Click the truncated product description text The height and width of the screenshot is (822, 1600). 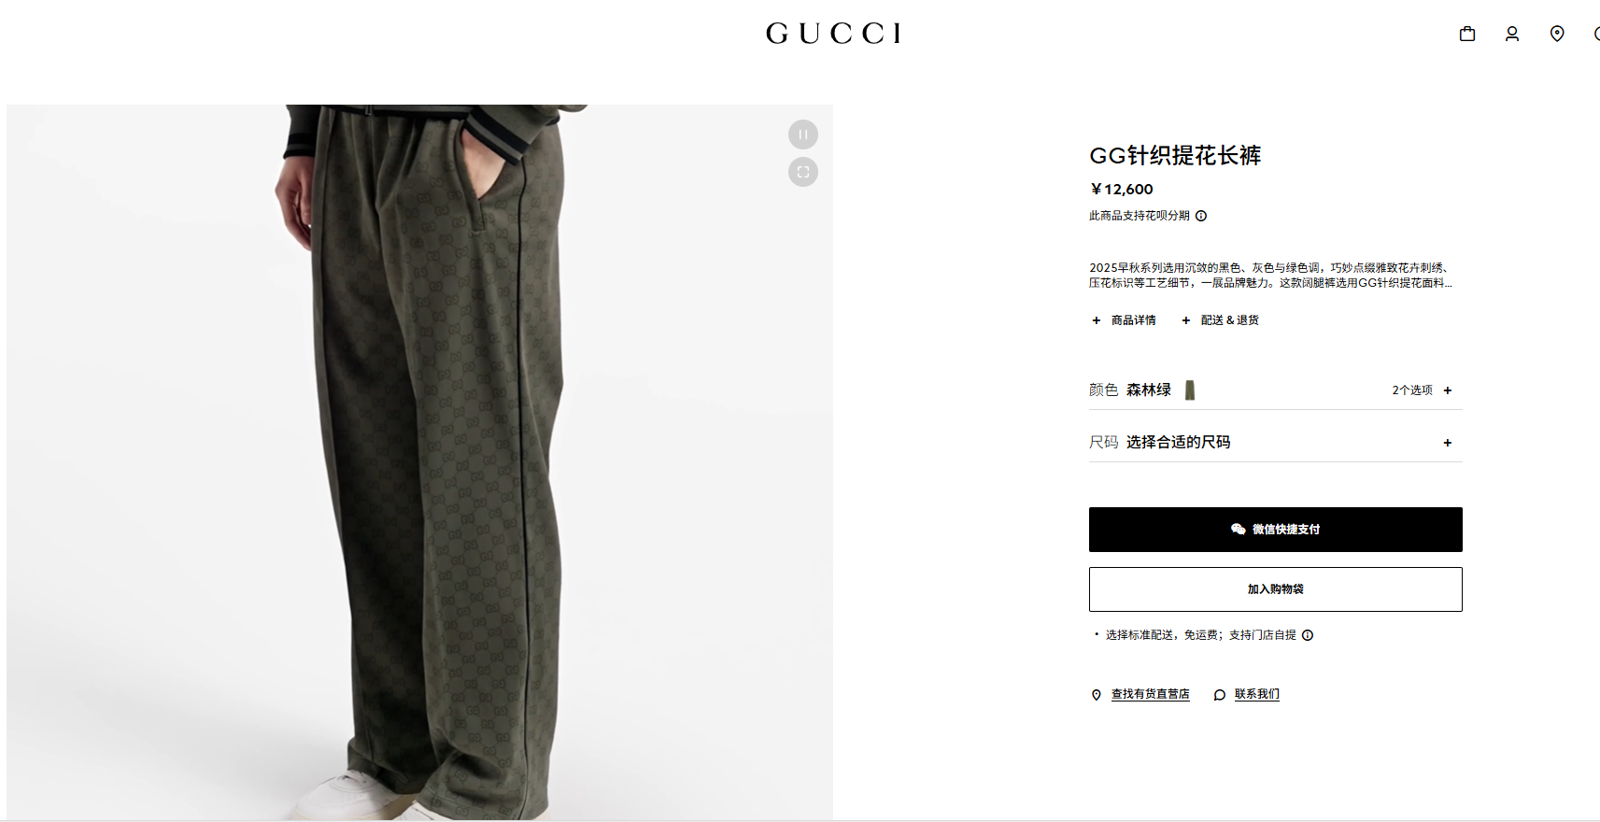click(1270, 276)
